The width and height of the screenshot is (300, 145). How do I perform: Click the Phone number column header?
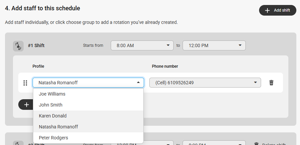[x=165, y=66]
